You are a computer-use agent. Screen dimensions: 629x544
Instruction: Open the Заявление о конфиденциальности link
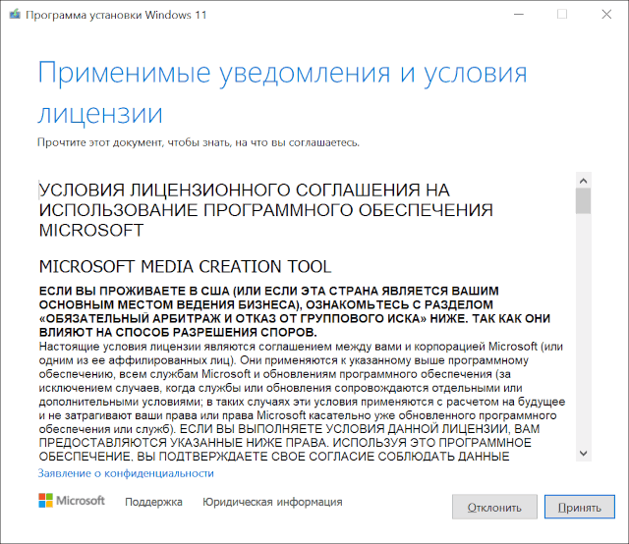pos(126,473)
